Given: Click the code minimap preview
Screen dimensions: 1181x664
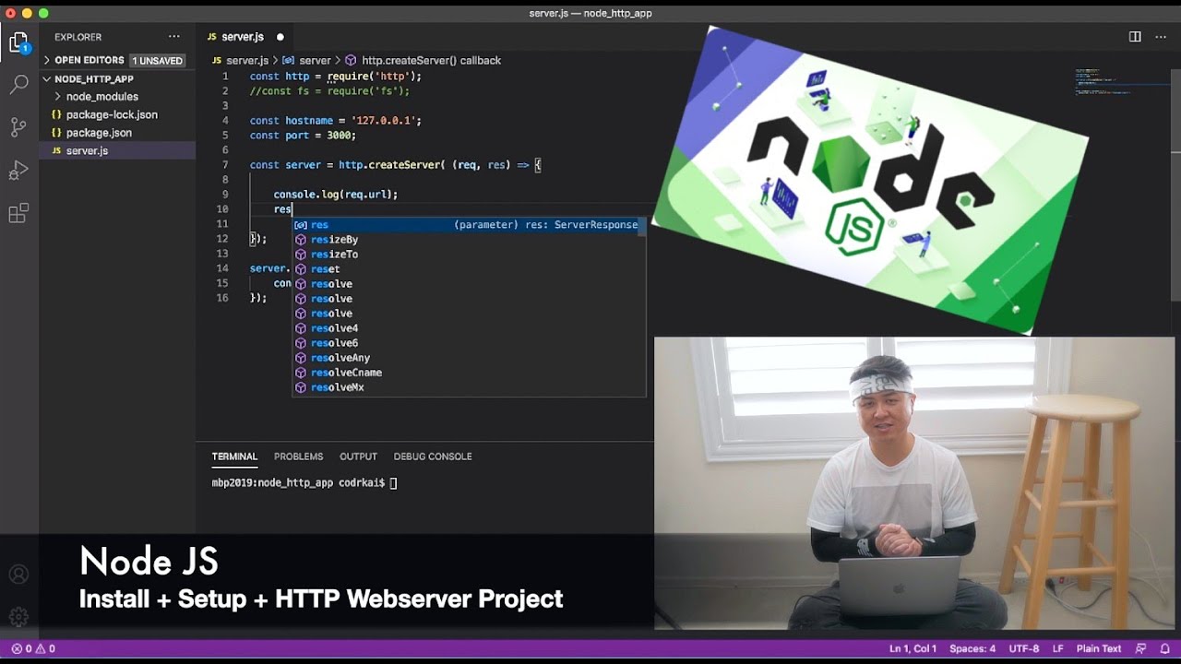Looking at the screenshot, I should click(1103, 81).
